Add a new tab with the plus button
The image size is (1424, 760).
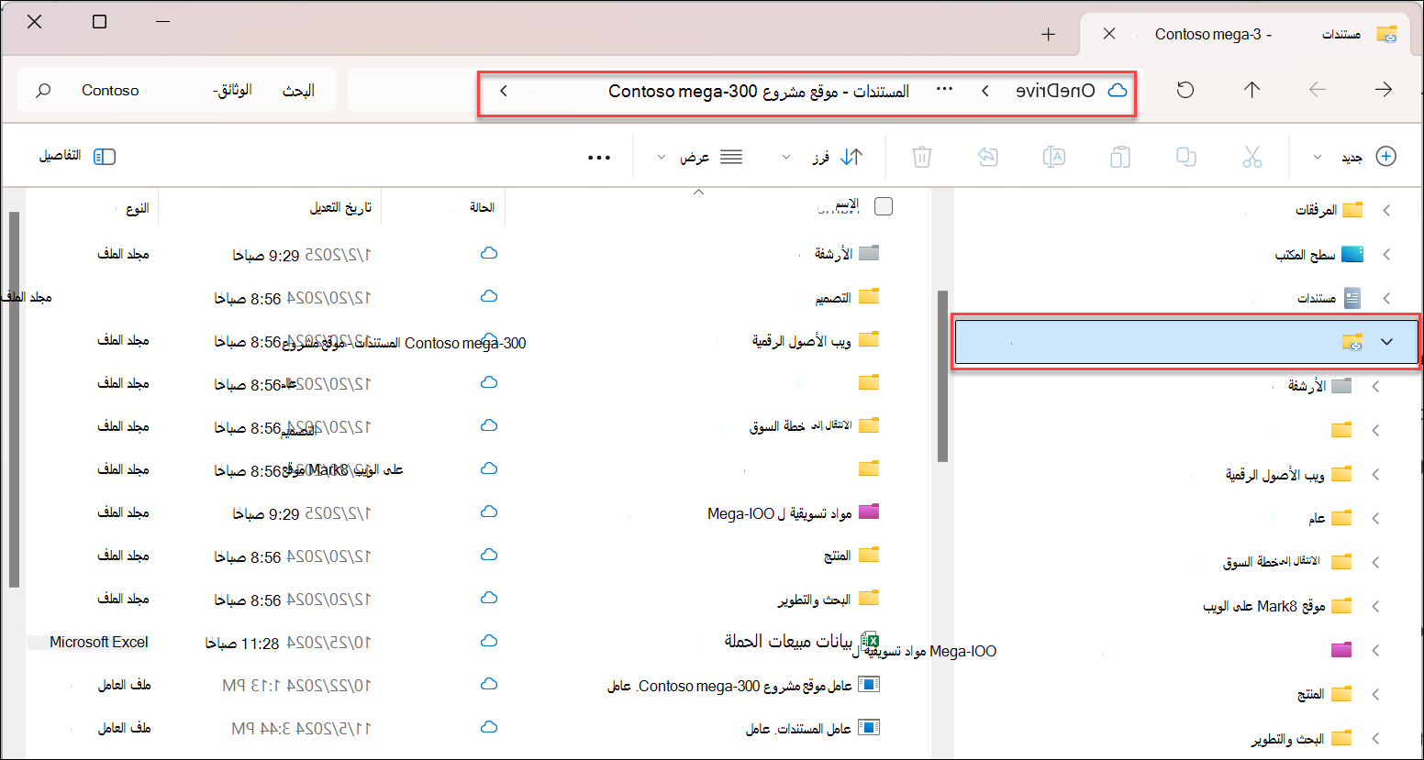[1049, 35]
